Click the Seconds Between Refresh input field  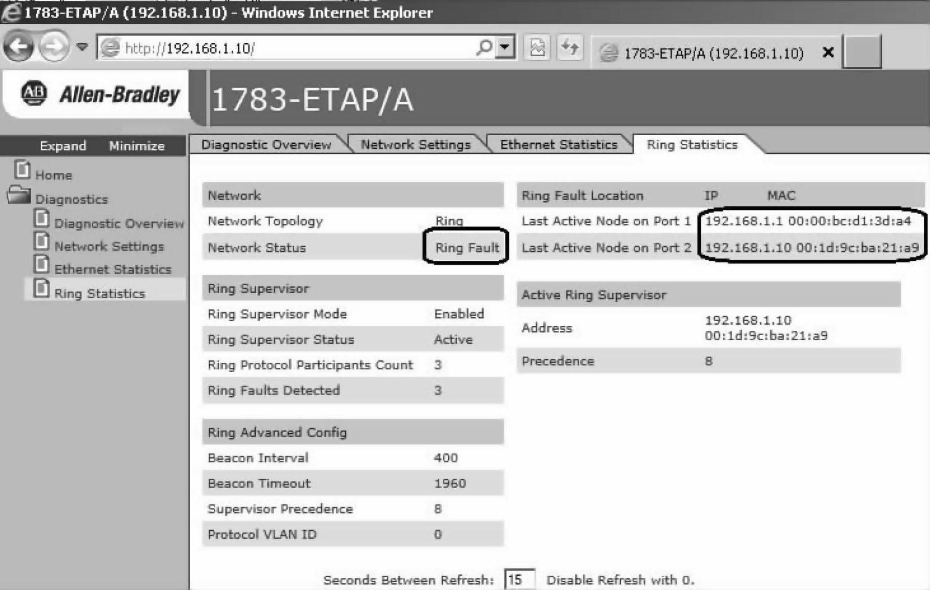519,580
